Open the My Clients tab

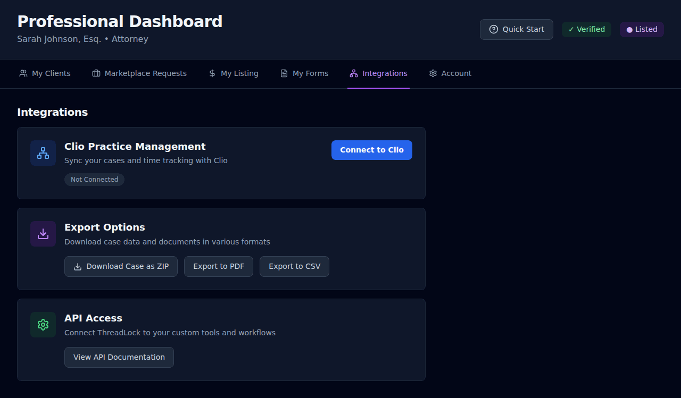coord(51,73)
